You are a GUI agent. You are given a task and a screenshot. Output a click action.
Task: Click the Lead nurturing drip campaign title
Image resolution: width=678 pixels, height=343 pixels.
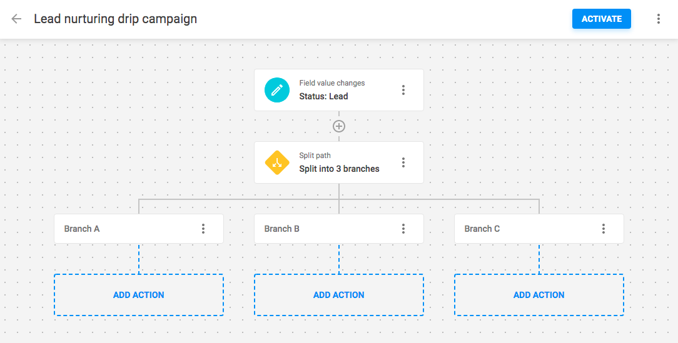116,19
